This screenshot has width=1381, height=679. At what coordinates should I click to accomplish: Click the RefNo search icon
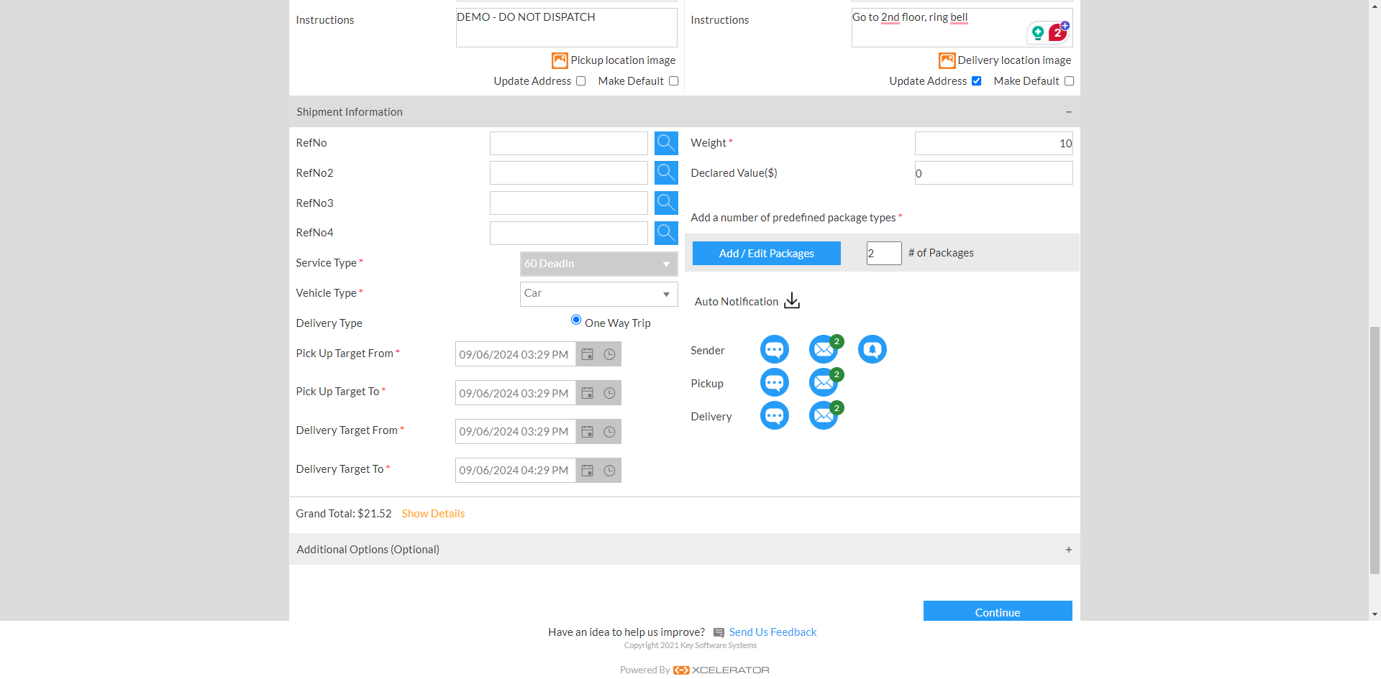(666, 143)
